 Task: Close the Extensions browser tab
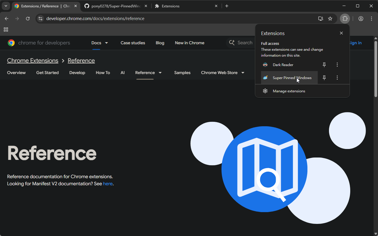216,6
